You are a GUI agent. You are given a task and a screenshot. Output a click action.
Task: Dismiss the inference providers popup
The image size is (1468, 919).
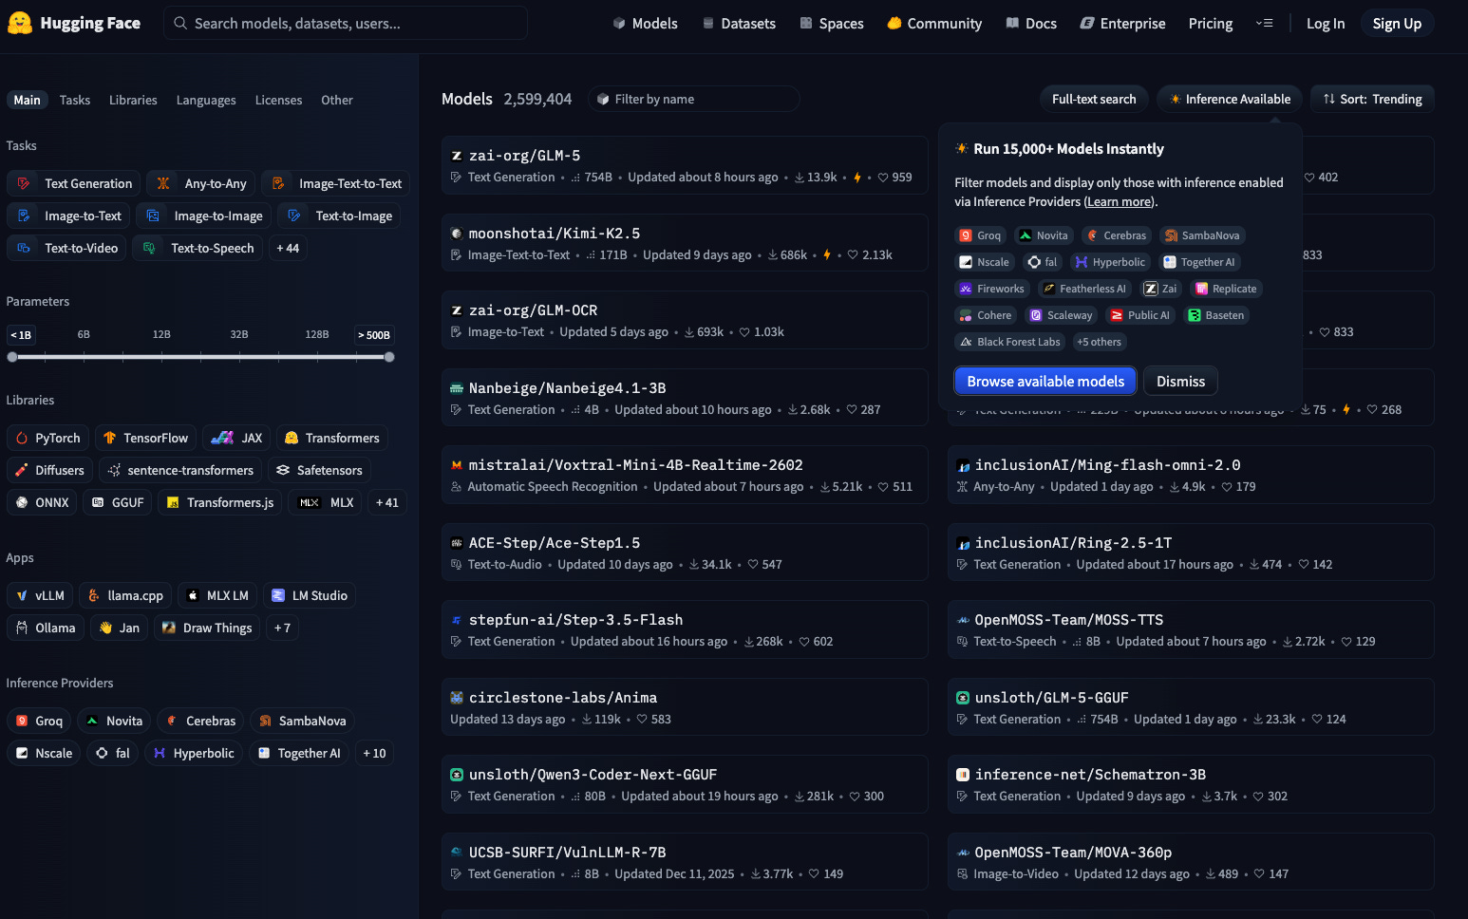pyautogui.click(x=1180, y=381)
